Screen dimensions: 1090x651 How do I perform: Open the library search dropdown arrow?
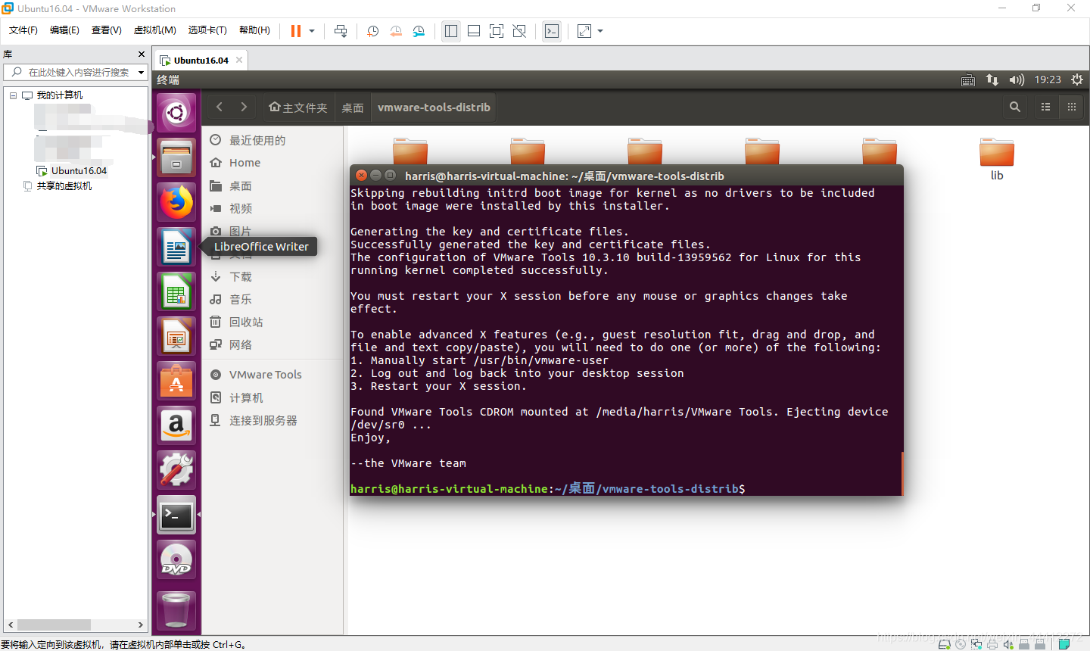pyautogui.click(x=141, y=73)
